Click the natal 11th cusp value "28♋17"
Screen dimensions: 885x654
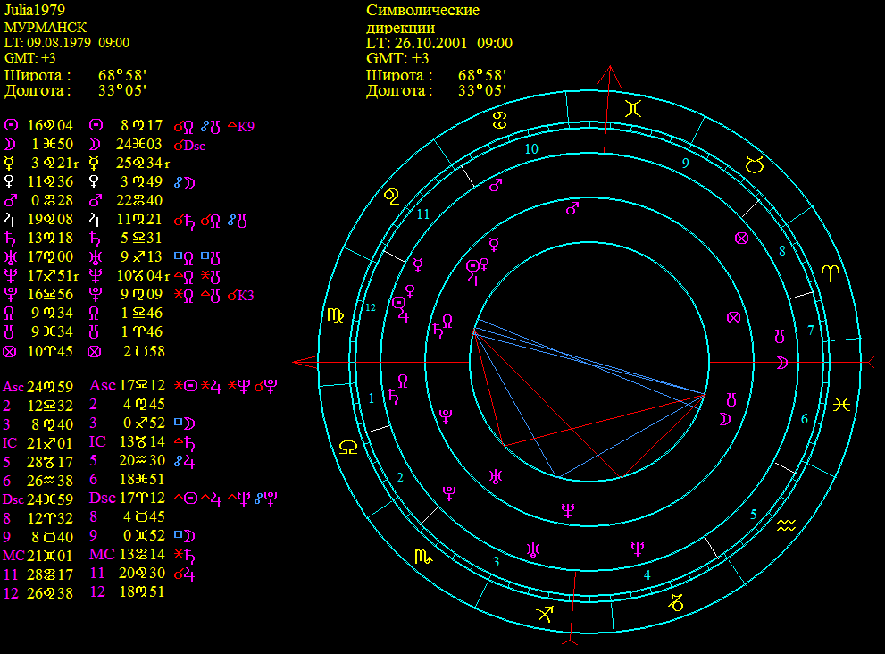[50, 575]
